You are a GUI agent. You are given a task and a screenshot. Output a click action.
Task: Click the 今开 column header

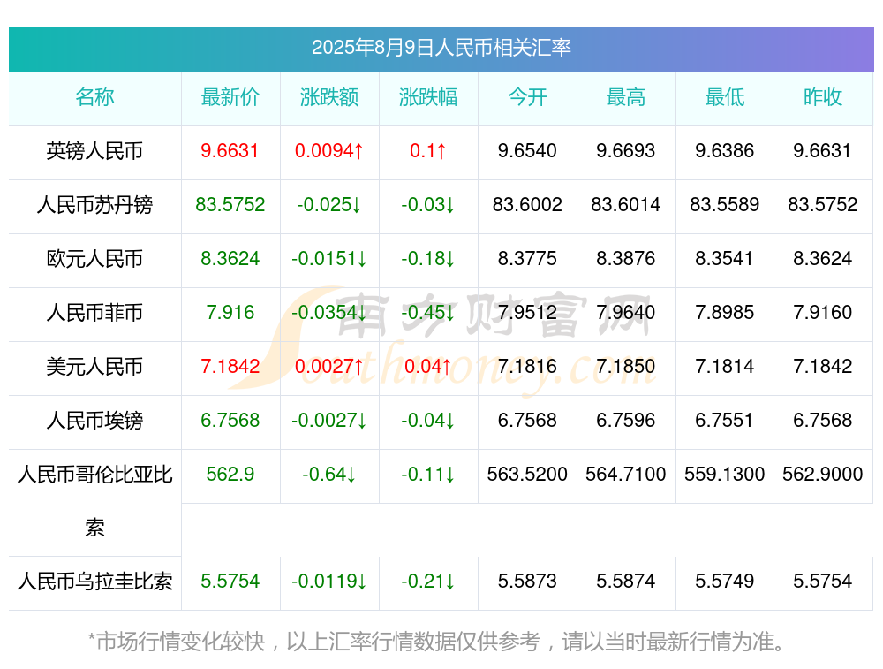coord(527,97)
